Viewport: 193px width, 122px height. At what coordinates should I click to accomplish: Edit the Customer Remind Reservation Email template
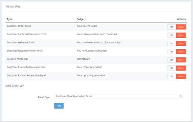tap(171, 76)
